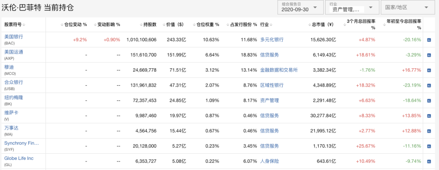Select share count 1,010,100,606
Image resolution: width=439 pixels, height=170 pixels.
click(x=141, y=40)
